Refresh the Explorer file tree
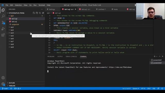 (40, 13)
